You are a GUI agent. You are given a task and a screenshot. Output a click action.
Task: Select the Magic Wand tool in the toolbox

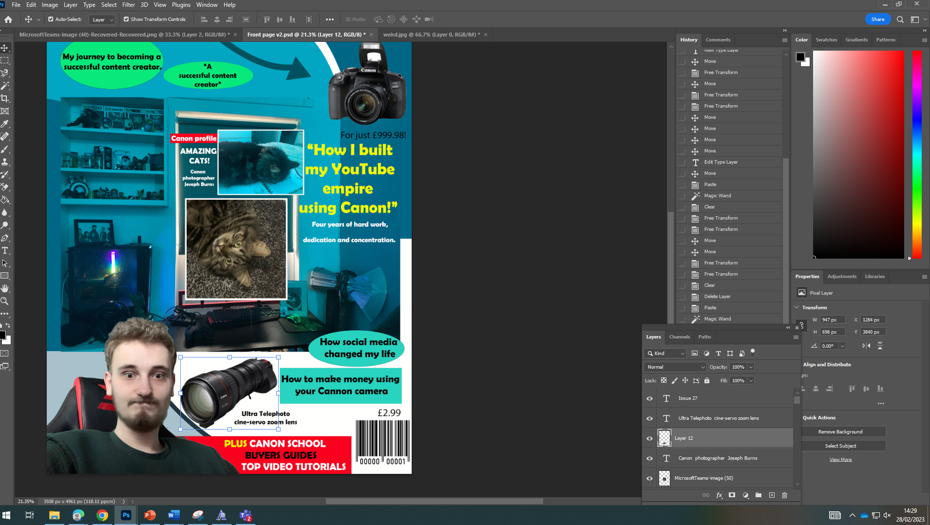pos(5,86)
